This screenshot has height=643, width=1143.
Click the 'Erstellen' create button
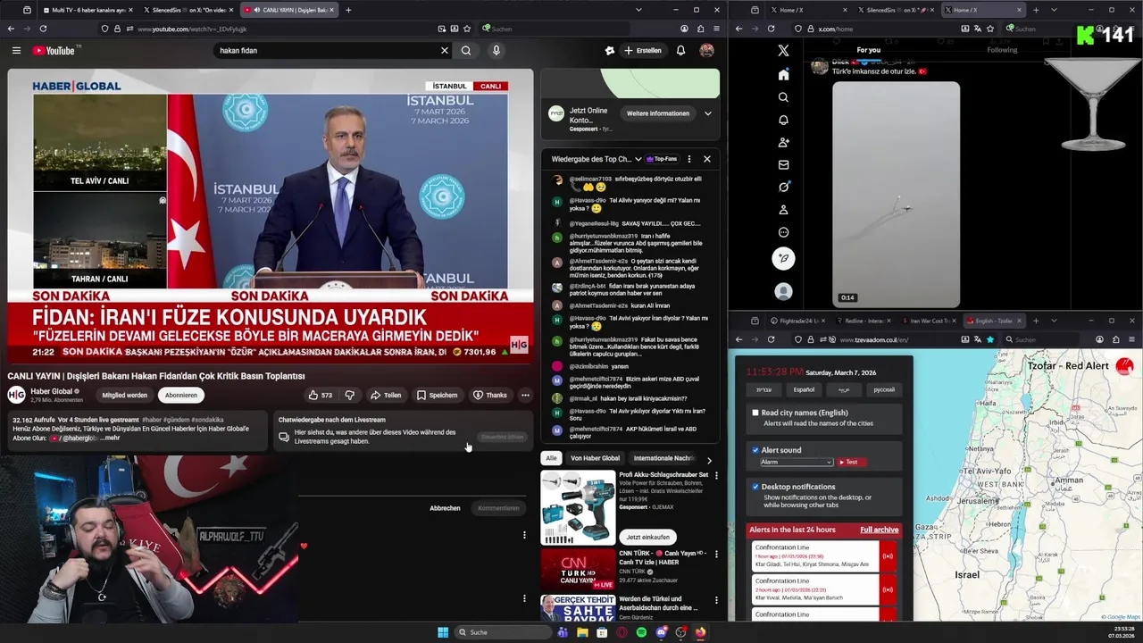coord(644,51)
